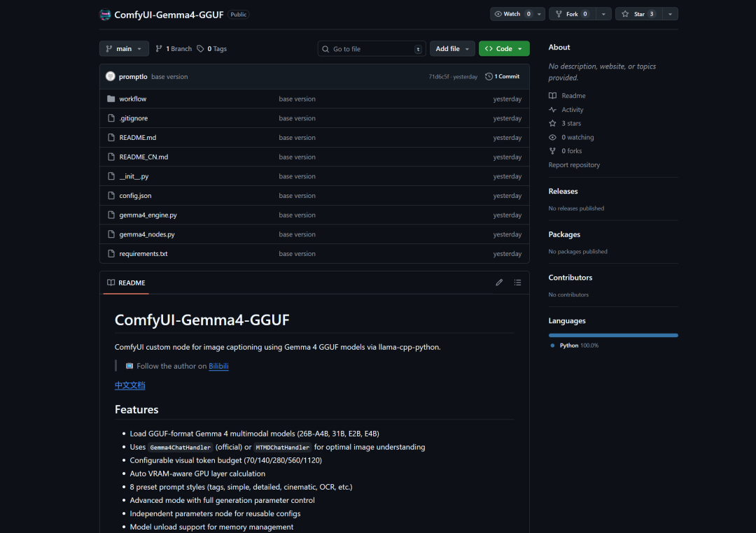Screen dimensions: 756x533
Task: Open the Readme link in About
Action: [x=574, y=95]
